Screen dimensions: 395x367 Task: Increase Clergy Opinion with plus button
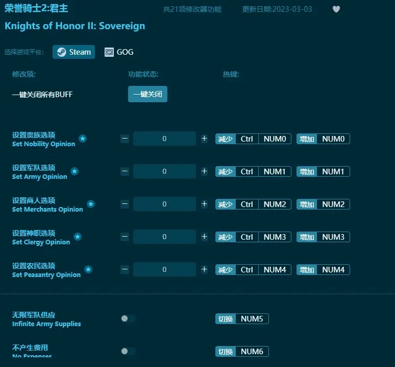[204, 237]
